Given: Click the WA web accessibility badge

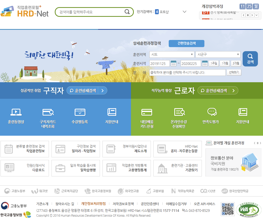Looking at the screenshot, I should (248, 210).
